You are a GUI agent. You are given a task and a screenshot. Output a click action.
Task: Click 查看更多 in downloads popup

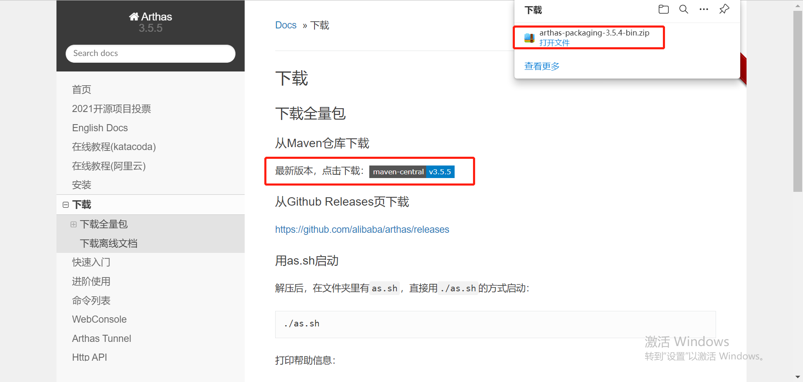point(542,66)
